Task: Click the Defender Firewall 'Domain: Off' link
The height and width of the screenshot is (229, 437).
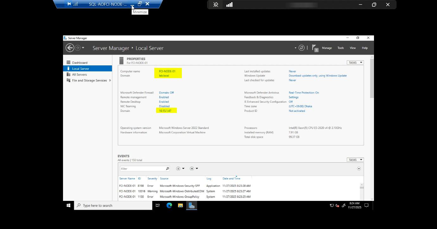Action: click(166, 93)
